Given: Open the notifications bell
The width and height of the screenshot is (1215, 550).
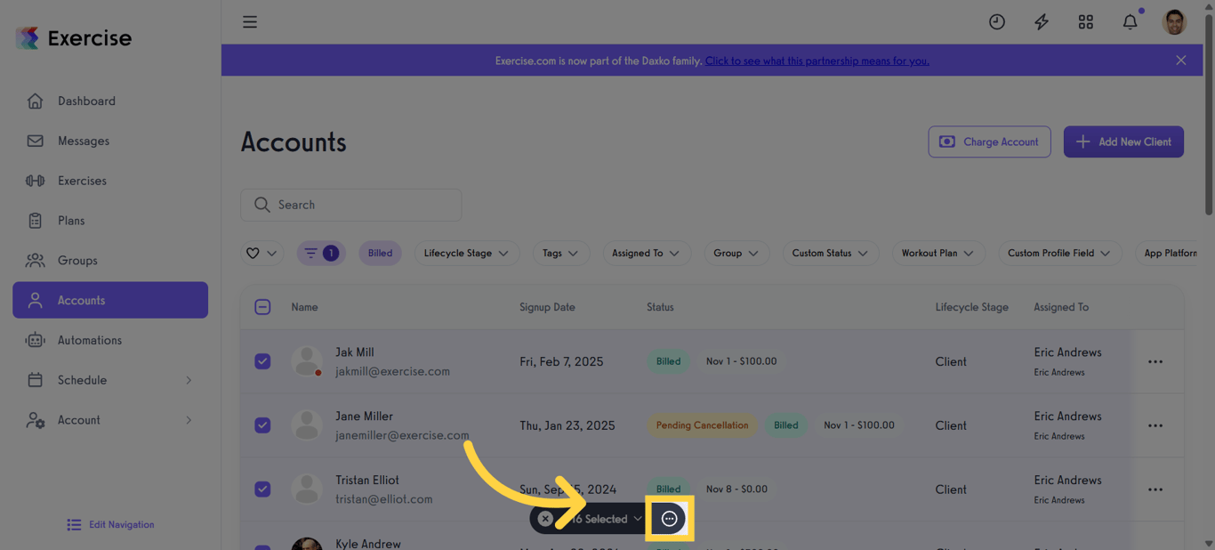Looking at the screenshot, I should tap(1131, 21).
